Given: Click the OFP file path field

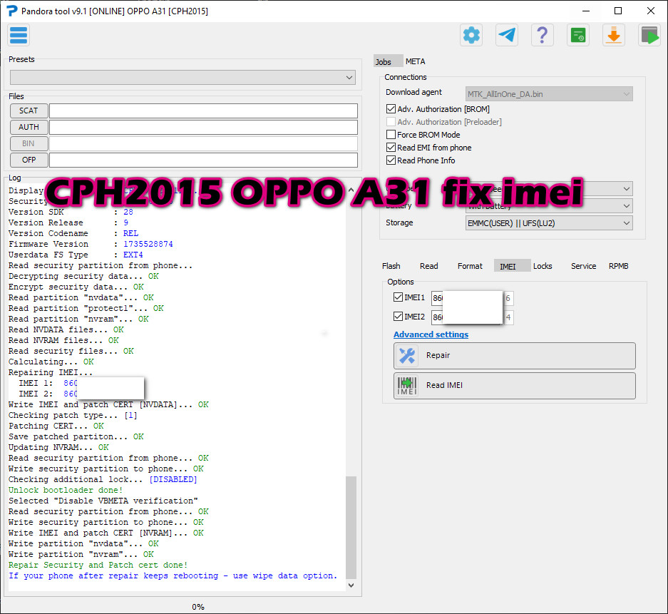Looking at the screenshot, I should 203,160.
